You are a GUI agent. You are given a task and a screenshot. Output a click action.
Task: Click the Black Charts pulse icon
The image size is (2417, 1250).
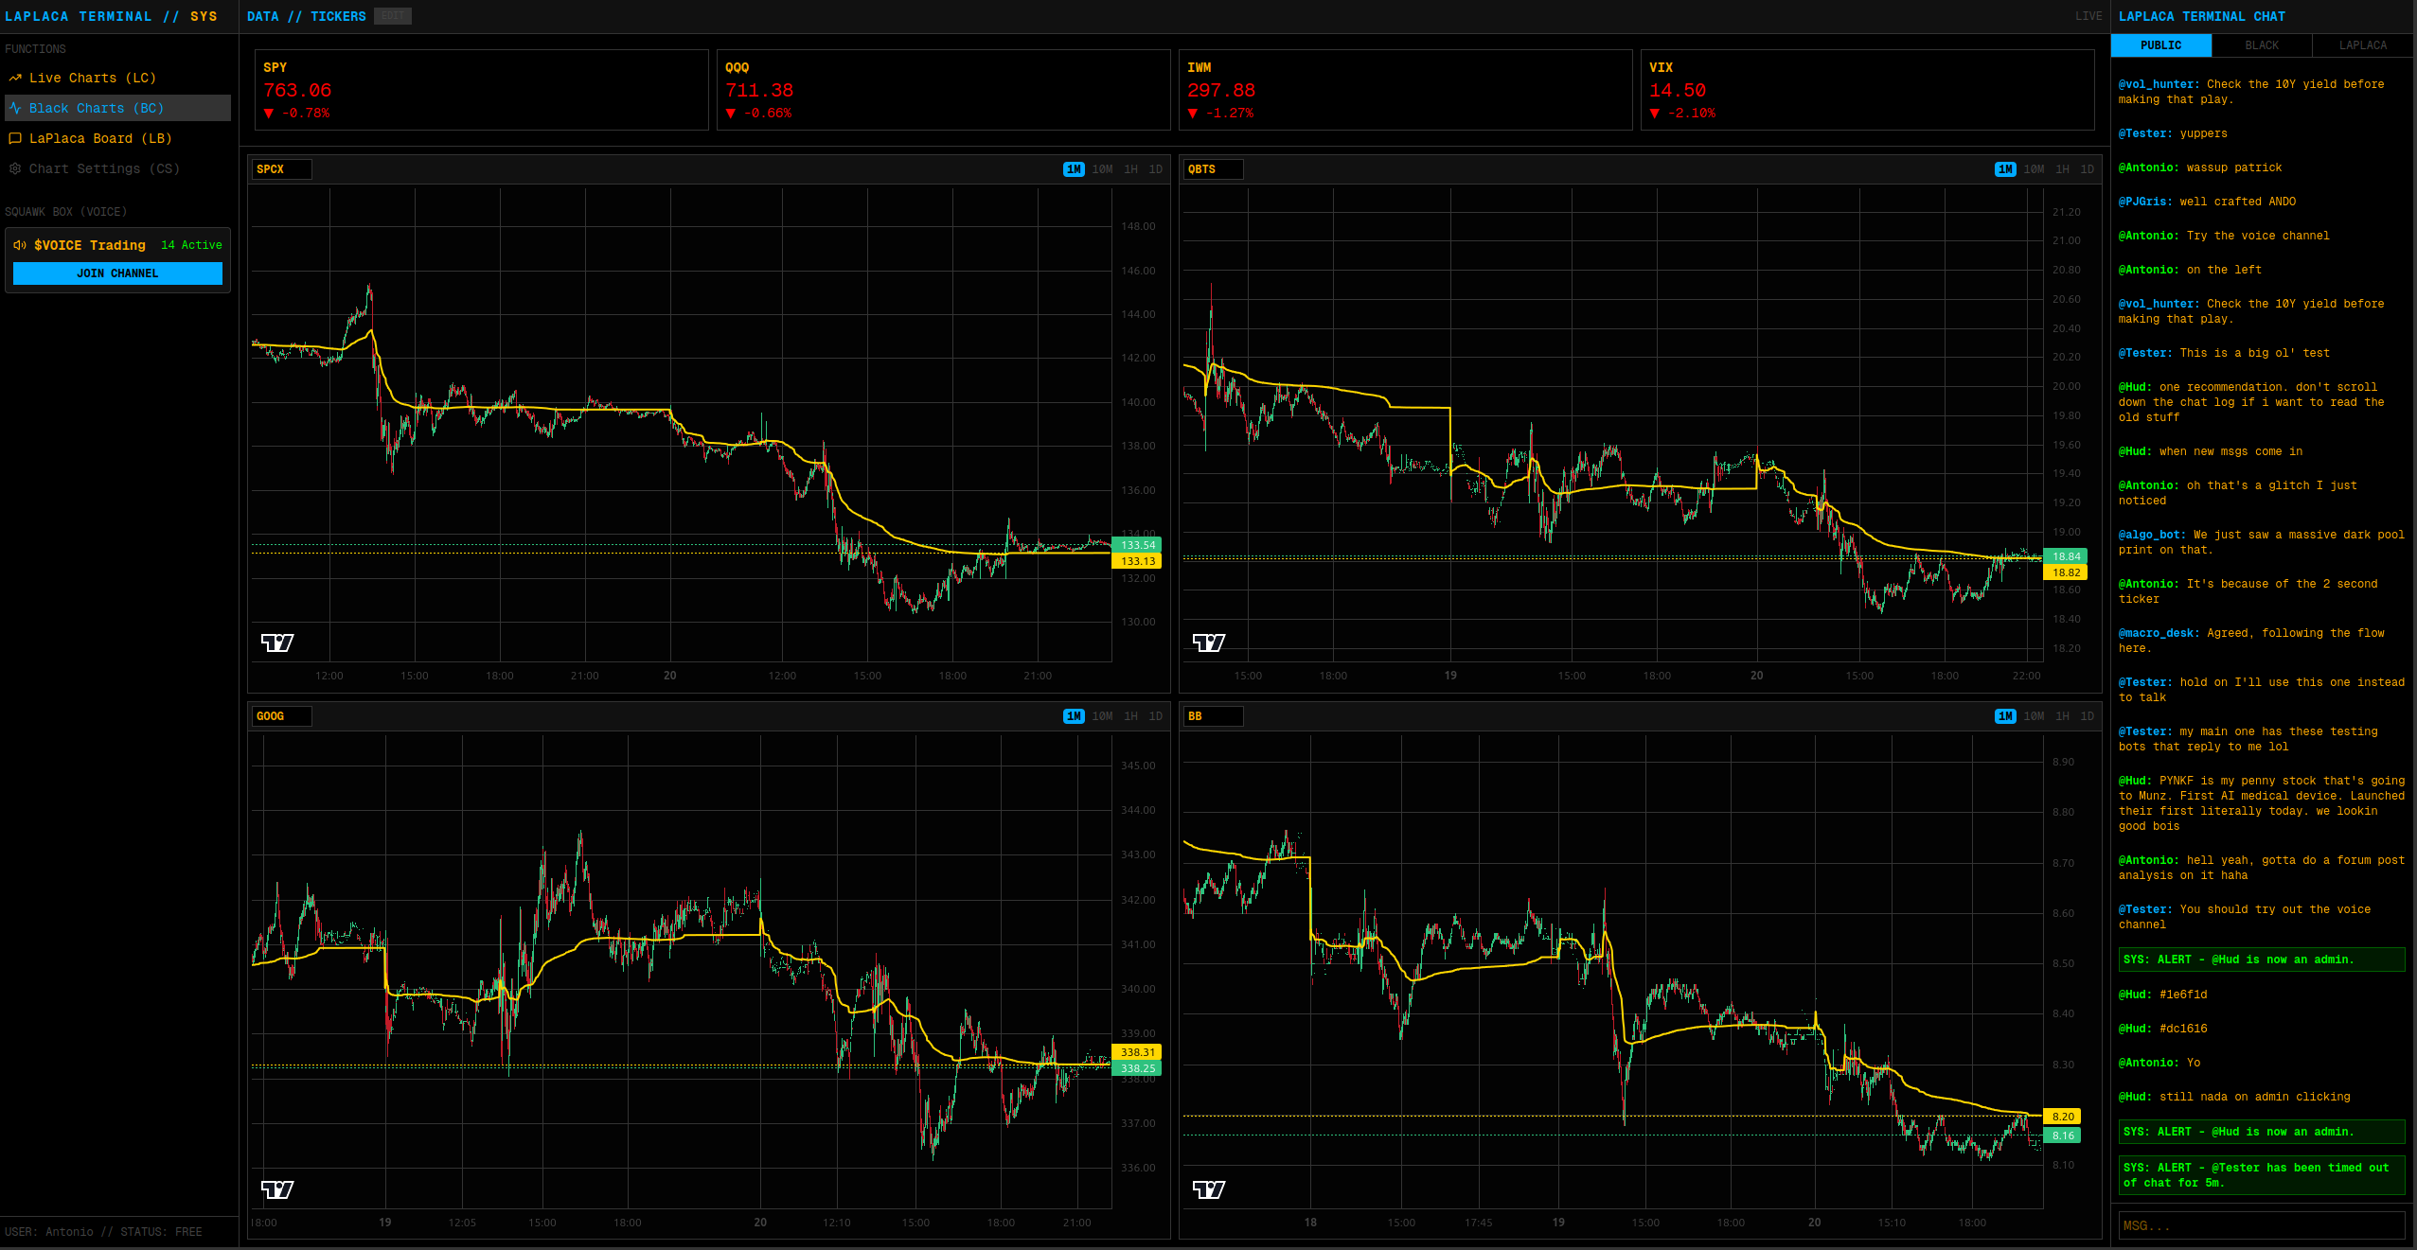pos(15,108)
